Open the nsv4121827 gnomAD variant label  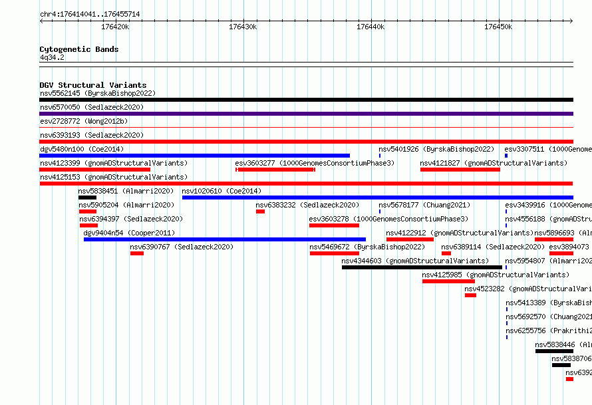pos(494,163)
